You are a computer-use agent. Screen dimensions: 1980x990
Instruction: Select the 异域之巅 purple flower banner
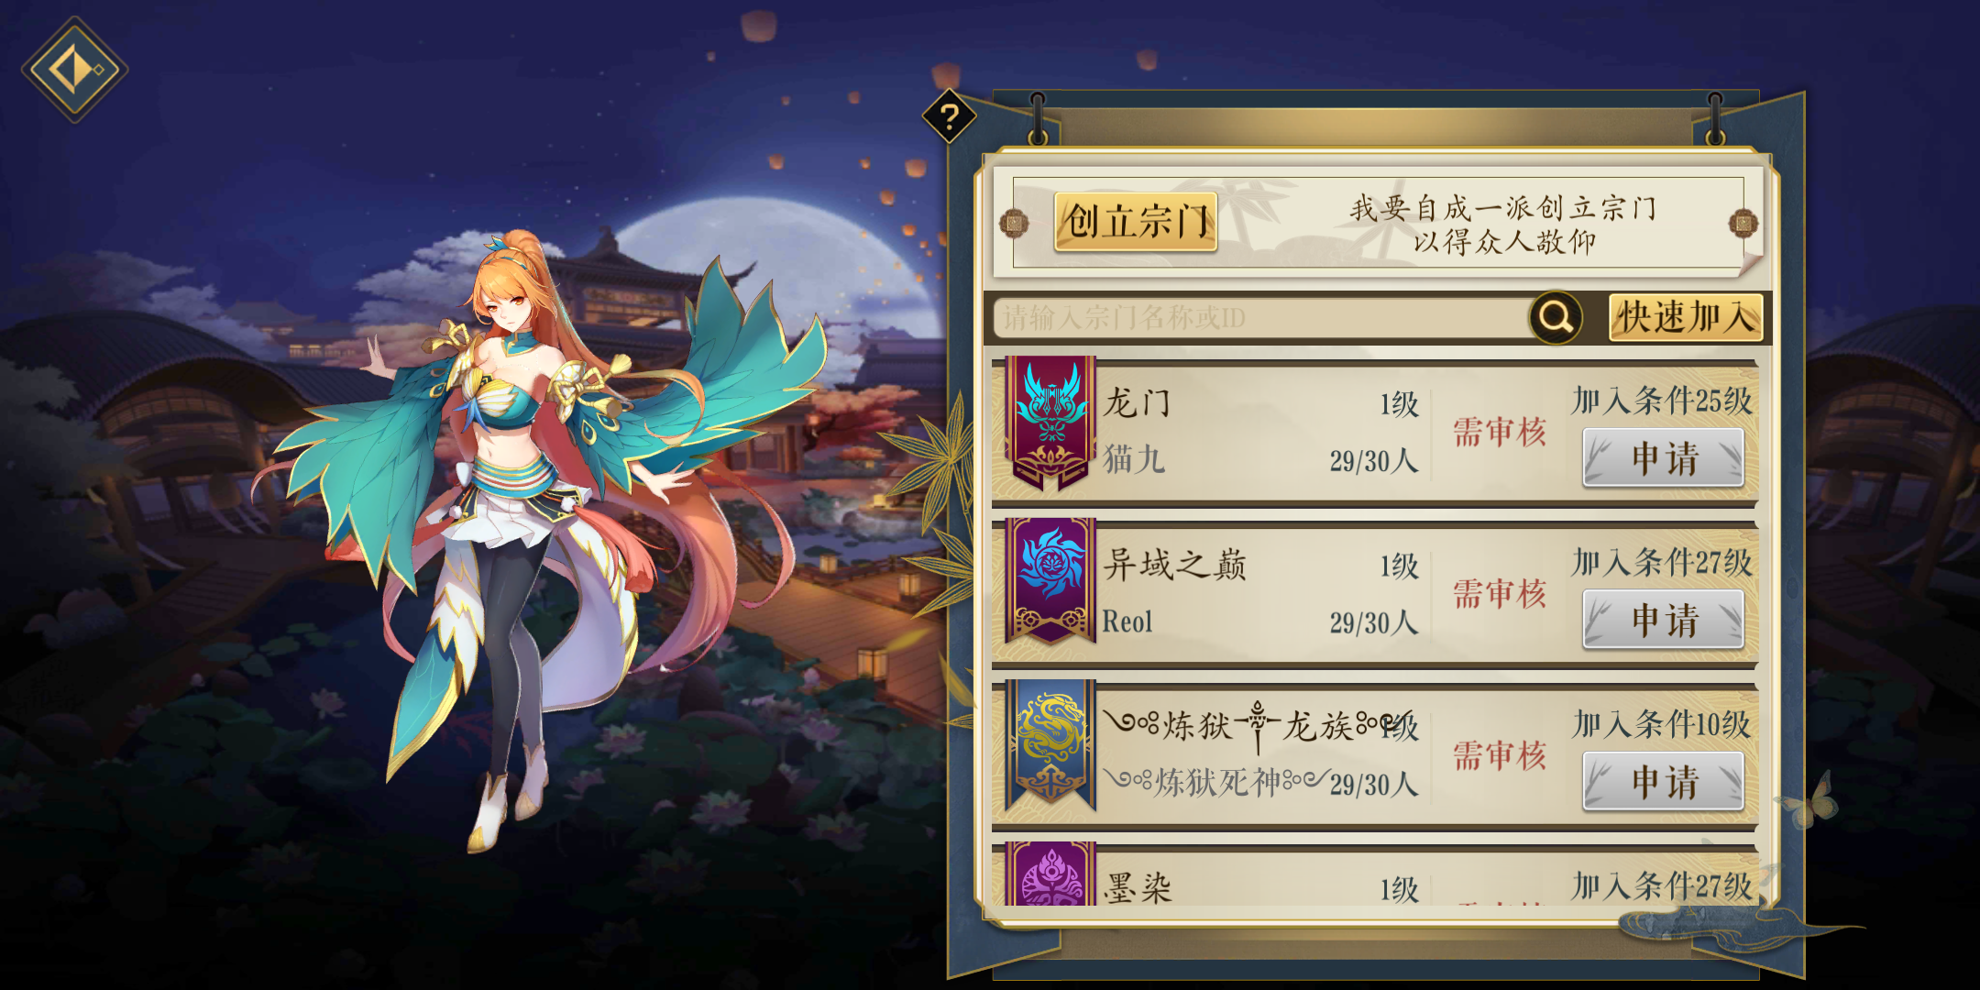click(1050, 581)
